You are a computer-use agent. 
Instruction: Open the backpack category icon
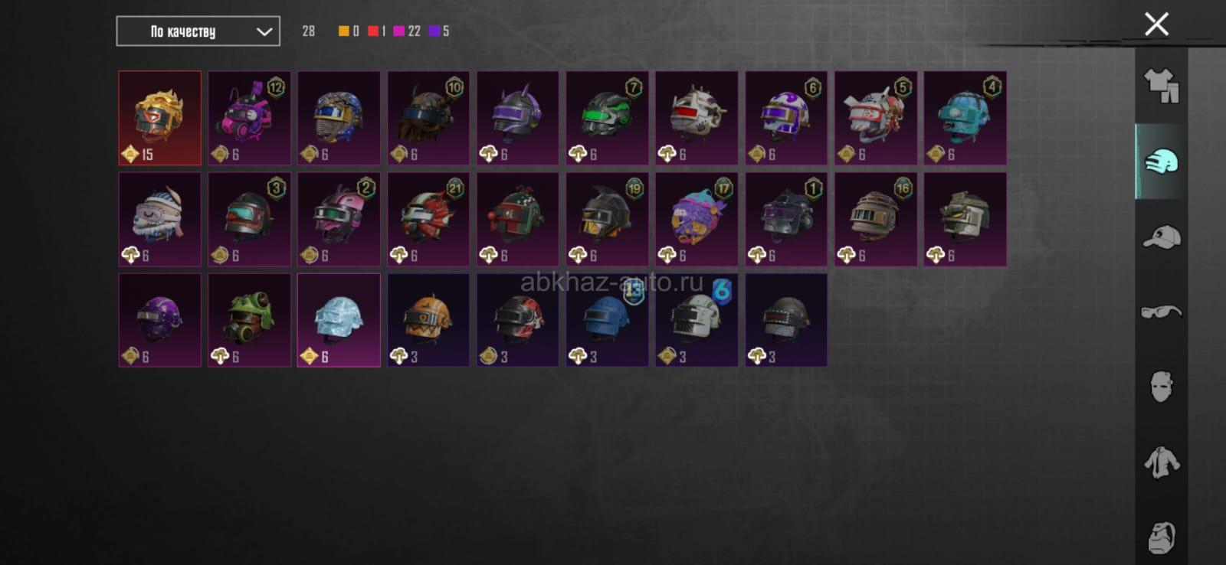(1162, 537)
